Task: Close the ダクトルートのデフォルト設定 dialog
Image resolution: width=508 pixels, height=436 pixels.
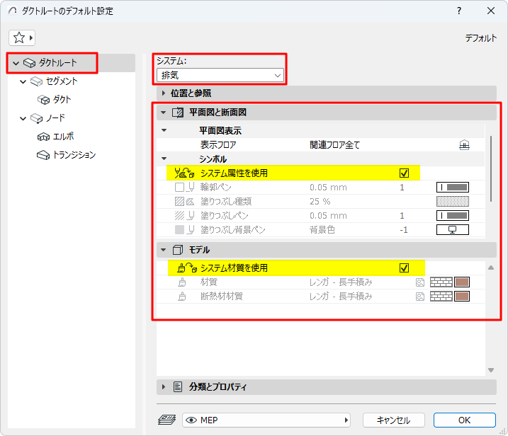Action: pos(491,11)
